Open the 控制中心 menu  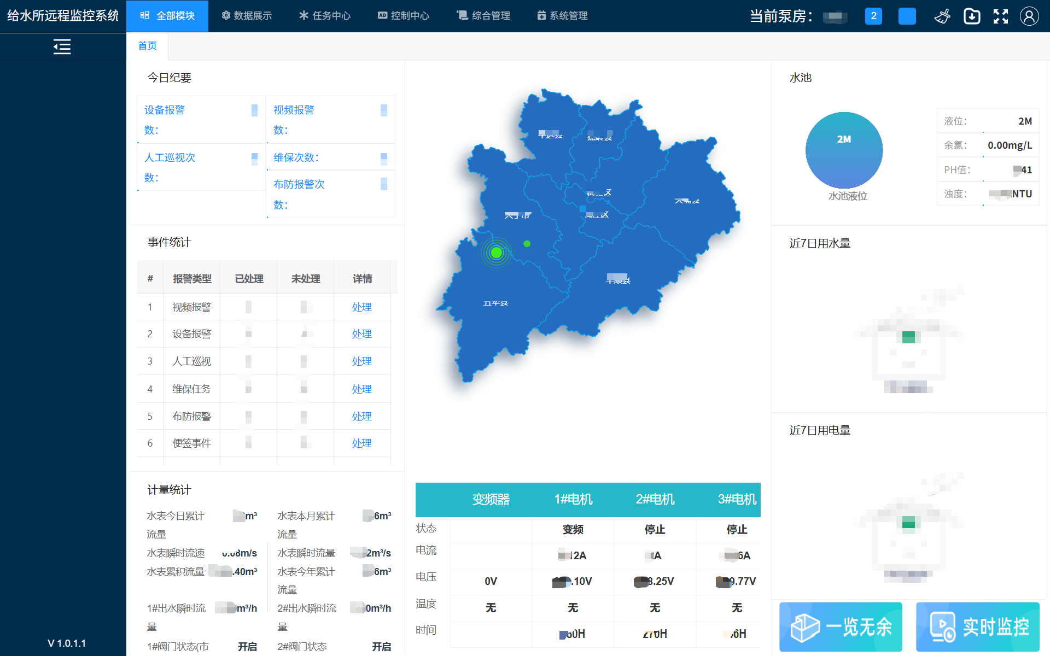click(404, 16)
